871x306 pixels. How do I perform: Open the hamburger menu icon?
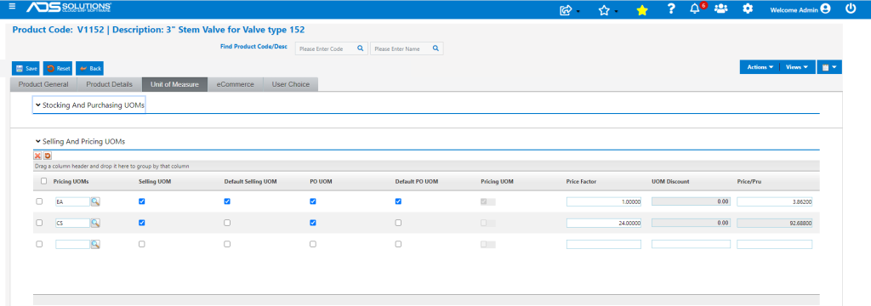click(x=12, y=7)
